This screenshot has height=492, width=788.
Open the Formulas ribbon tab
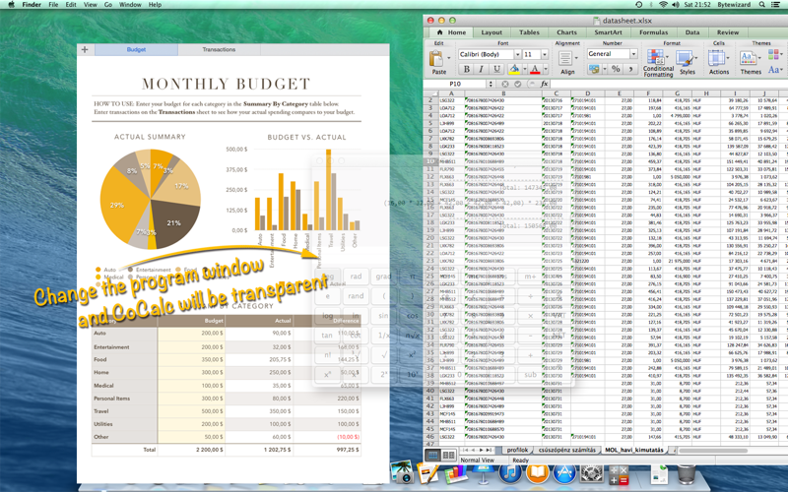(653, 32)
